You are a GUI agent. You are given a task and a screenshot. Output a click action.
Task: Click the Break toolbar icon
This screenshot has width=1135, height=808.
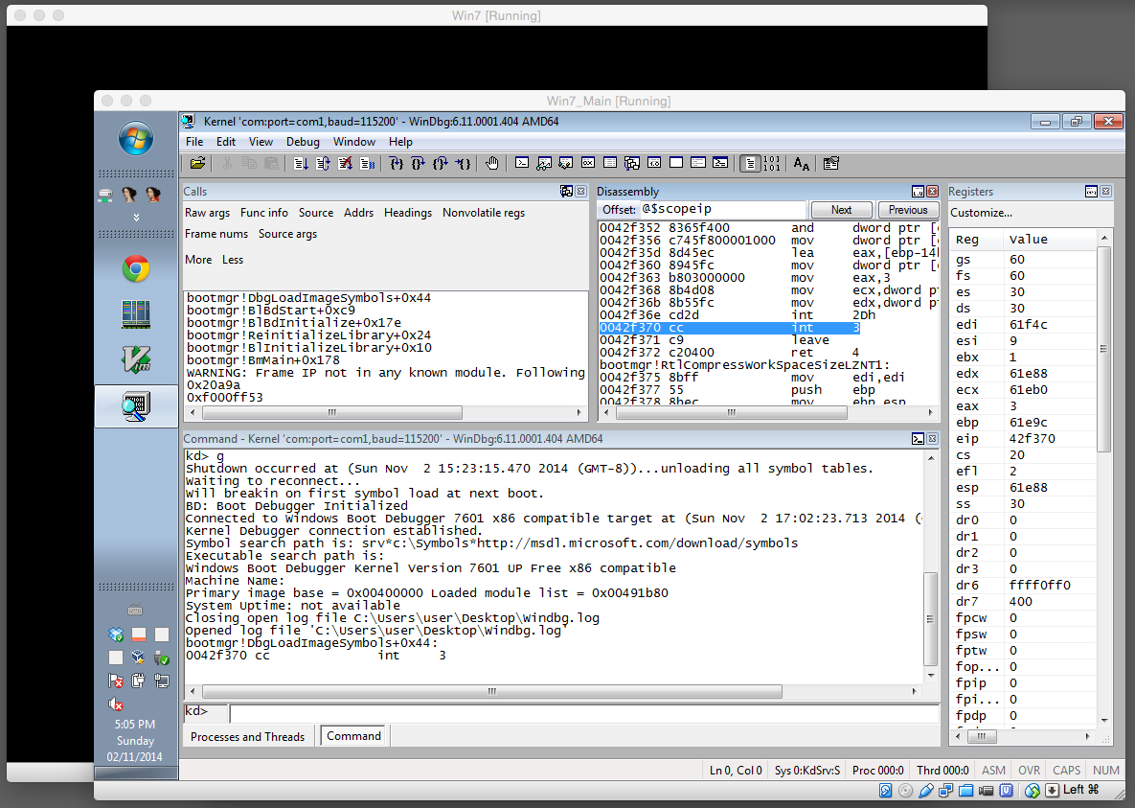point(368,163)
